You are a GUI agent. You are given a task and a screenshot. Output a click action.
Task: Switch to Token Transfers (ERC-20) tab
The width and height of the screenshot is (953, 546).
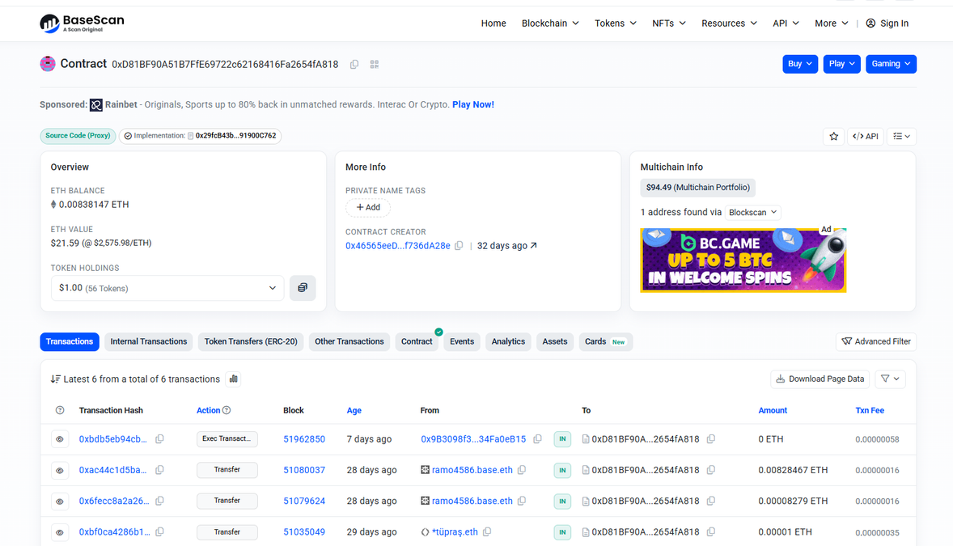tap(251, 341)
